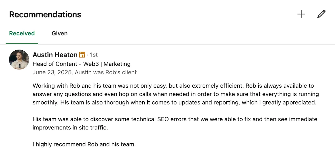
Task: Switch to the Received tab
Action: (x=22, y=33)
